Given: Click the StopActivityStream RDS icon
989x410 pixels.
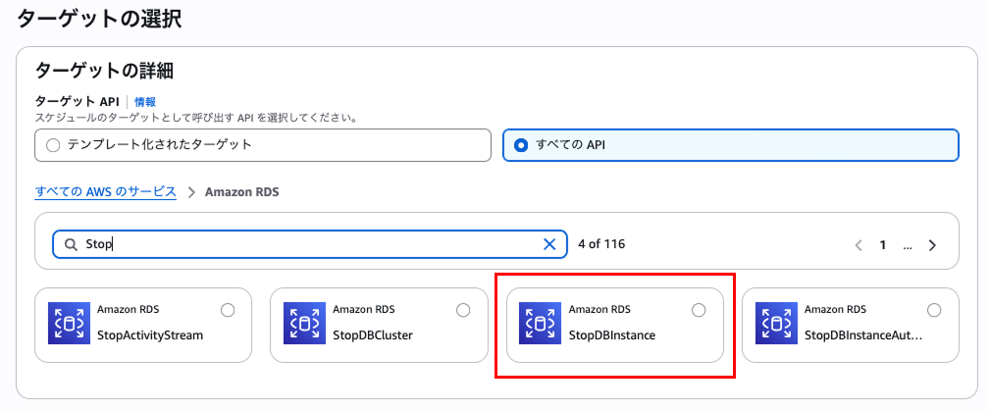Looking at the screenshot, I should 70,323.
